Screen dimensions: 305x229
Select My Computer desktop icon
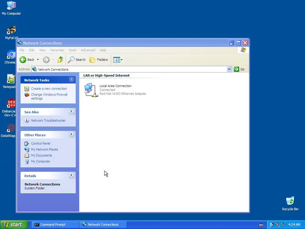(11, 8)
